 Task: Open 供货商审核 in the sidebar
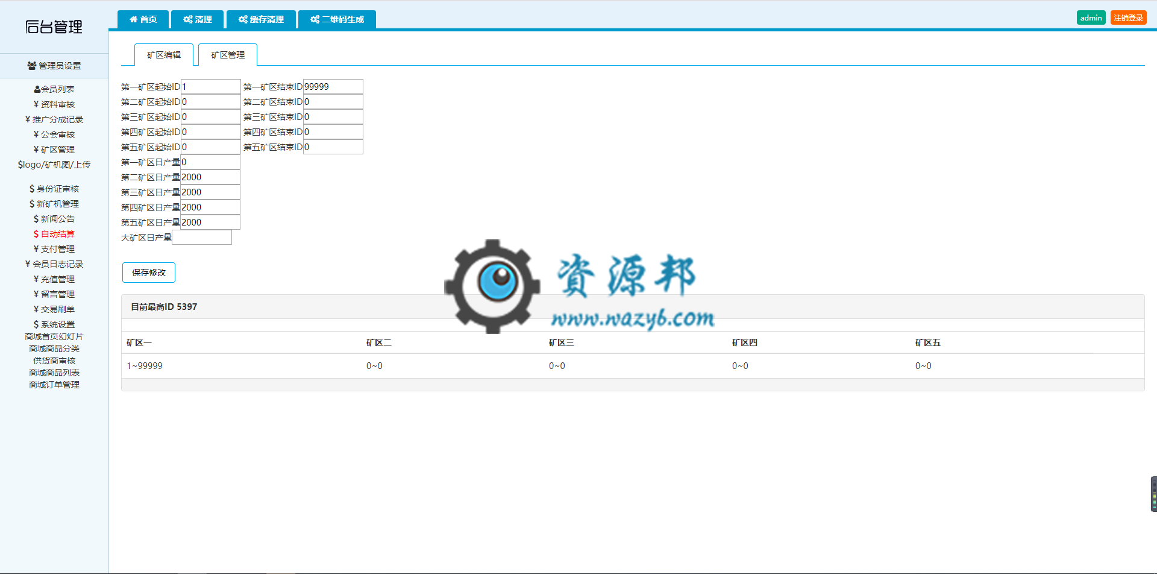(x=54, y=361)
